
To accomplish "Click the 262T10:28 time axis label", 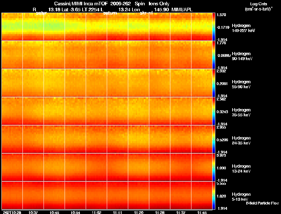I will click(x=12, y=212).
